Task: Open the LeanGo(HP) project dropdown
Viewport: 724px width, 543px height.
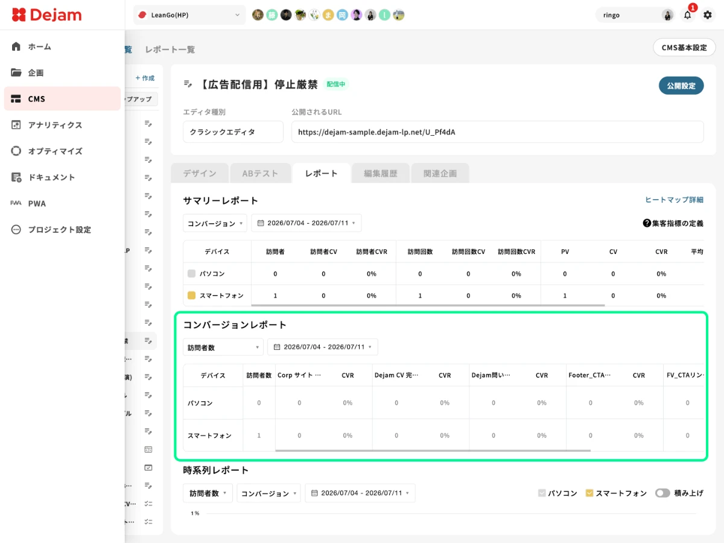Action: pyautogui.click(x=189, y=15)
